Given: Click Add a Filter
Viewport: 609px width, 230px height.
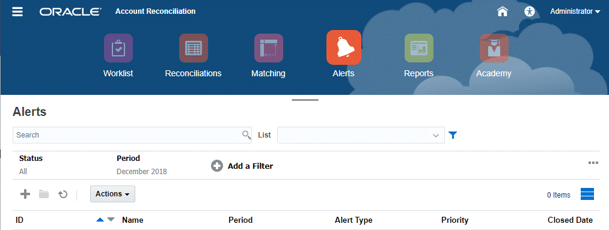Looking at the screenshot, I should pyautogui.click(x=242, y=166).
